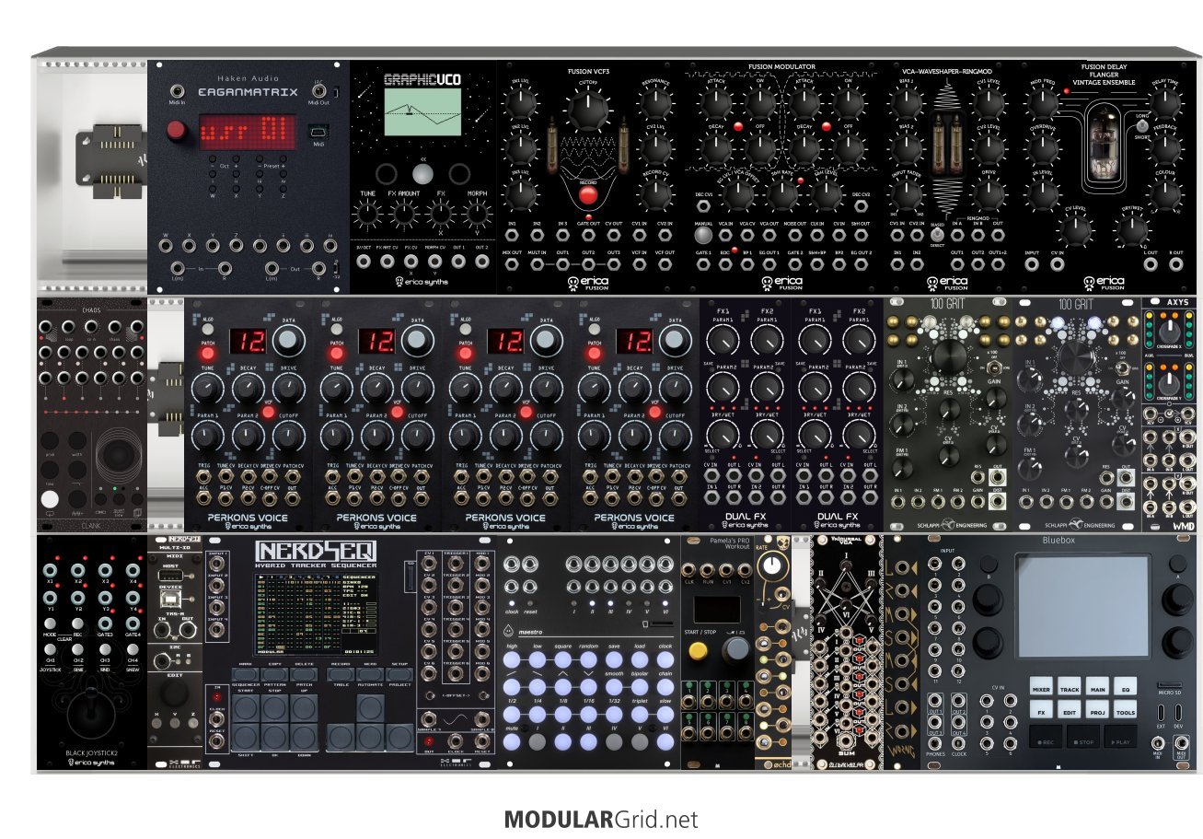This screenshot has width=1203, height=839.
Task: Click the Fusion VCF3 CUTOFF knob
Action: tap(589, 111)
